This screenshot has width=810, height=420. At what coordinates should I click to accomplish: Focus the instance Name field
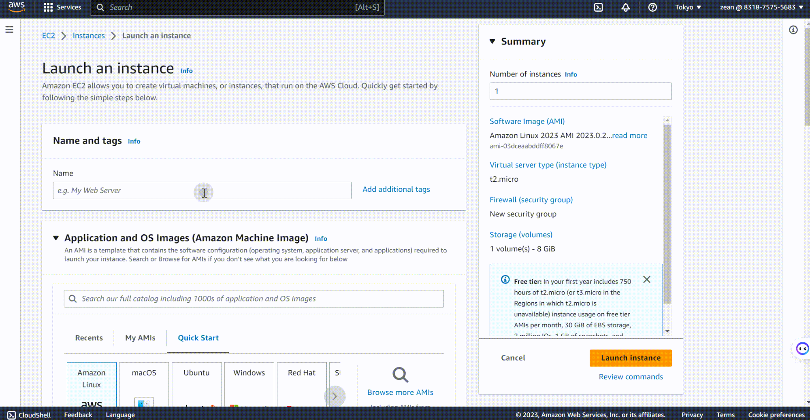[x=202, y=191]
